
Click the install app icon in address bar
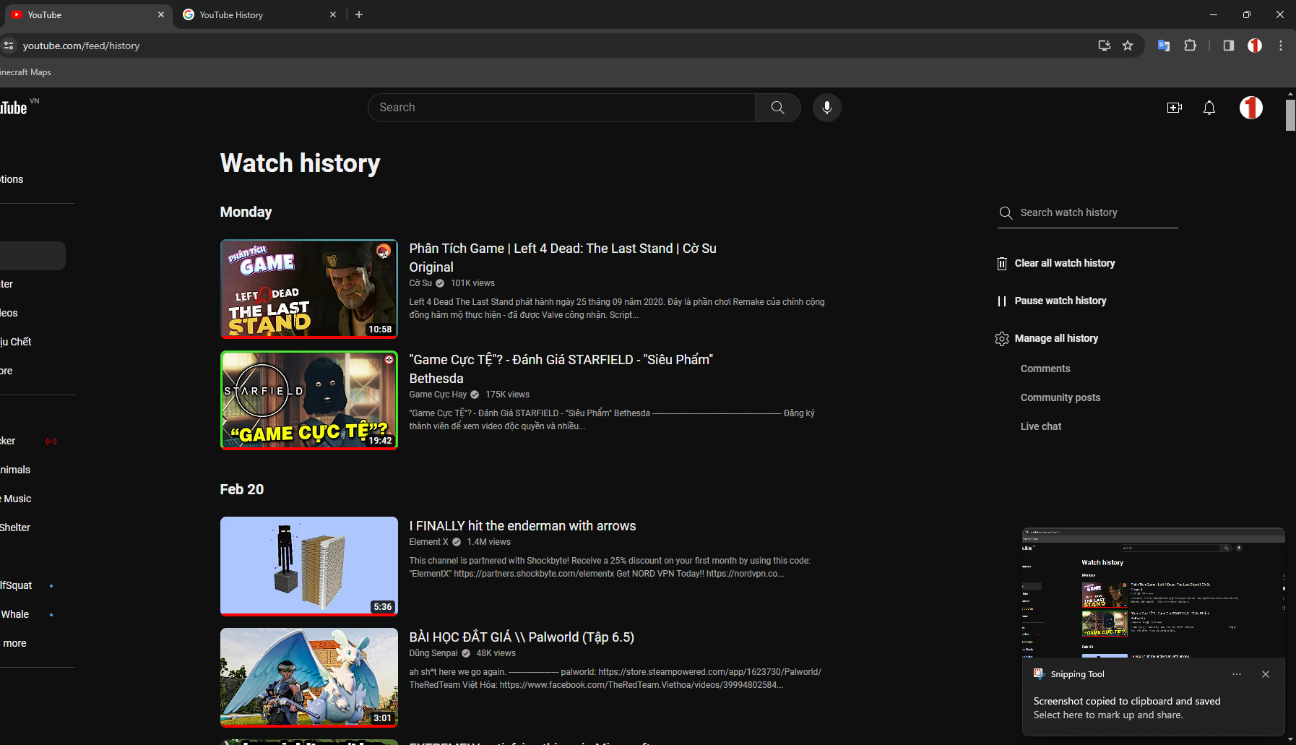[1105, 46]
